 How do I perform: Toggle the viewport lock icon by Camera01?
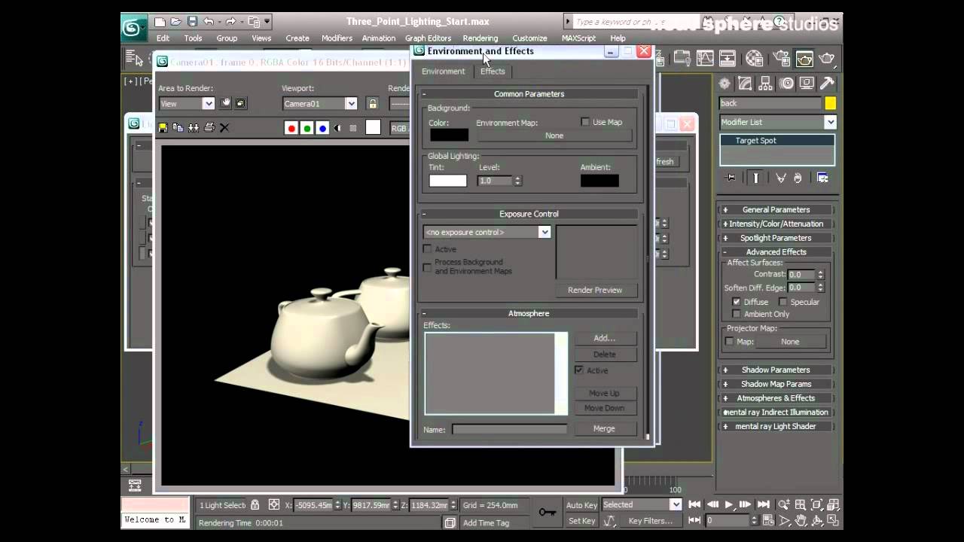pyautogui.click(x=372, y=103)
